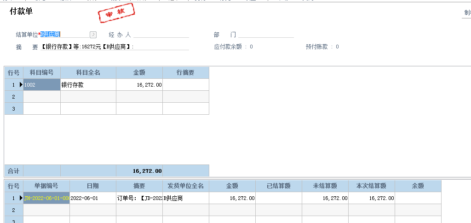The width and height of the screenshot is (471, 223).
Task: Click the 科目全名 column header
Action: tap(88, 73)
